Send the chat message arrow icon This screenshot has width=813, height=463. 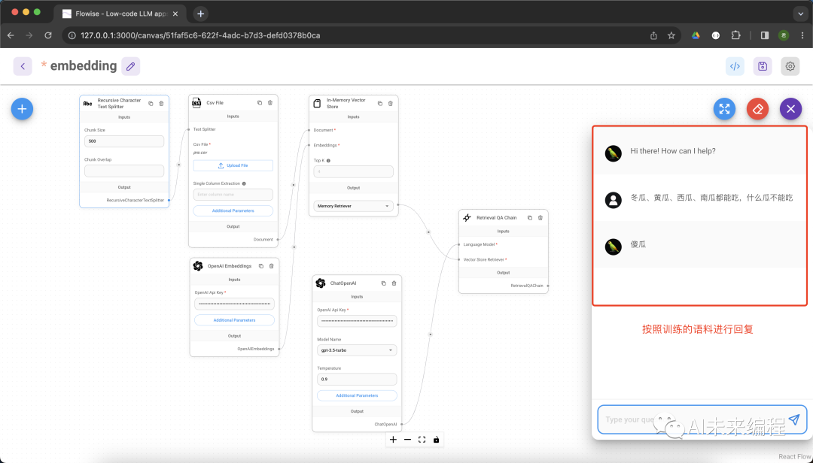(794, 419)
